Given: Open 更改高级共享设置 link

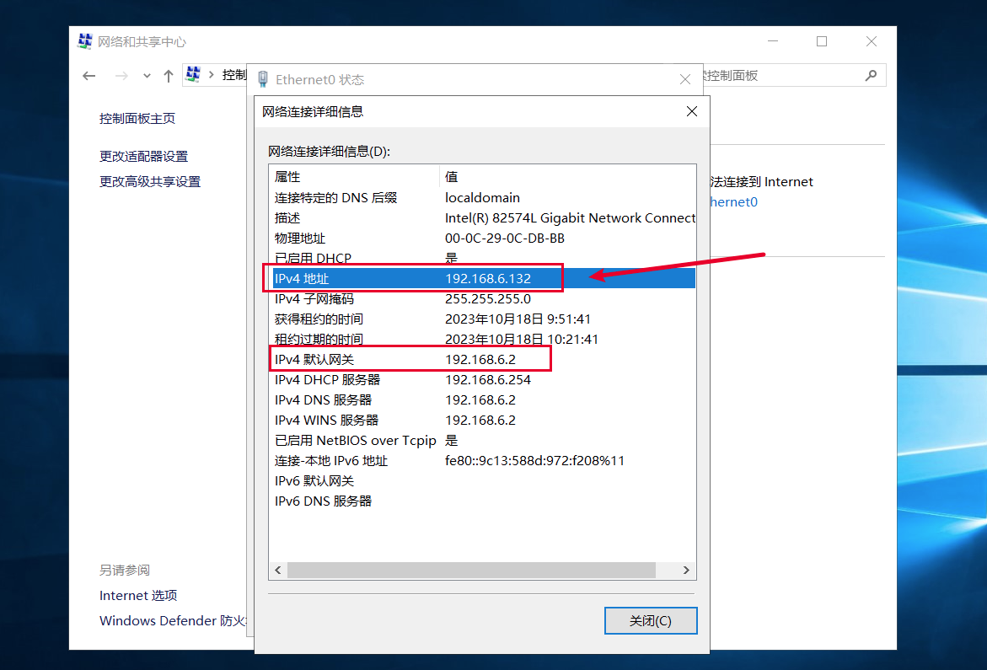Looking at the screenshot, I should coord(150,181).
